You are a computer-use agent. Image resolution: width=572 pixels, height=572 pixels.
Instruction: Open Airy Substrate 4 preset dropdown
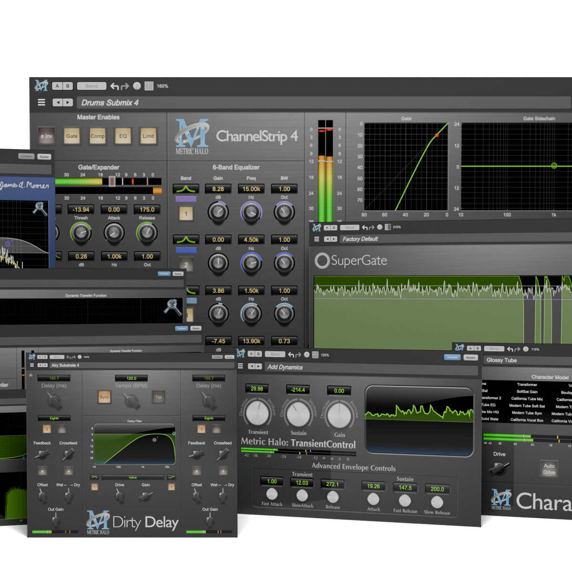coord(142,365)
